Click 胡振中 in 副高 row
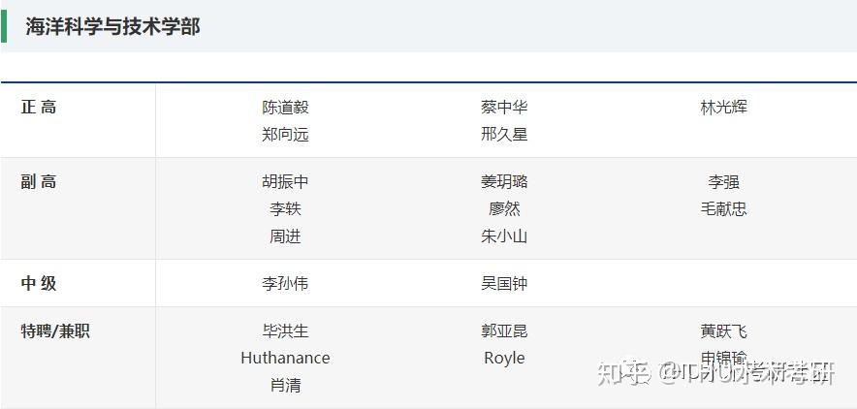 click(x=285, y=182)
